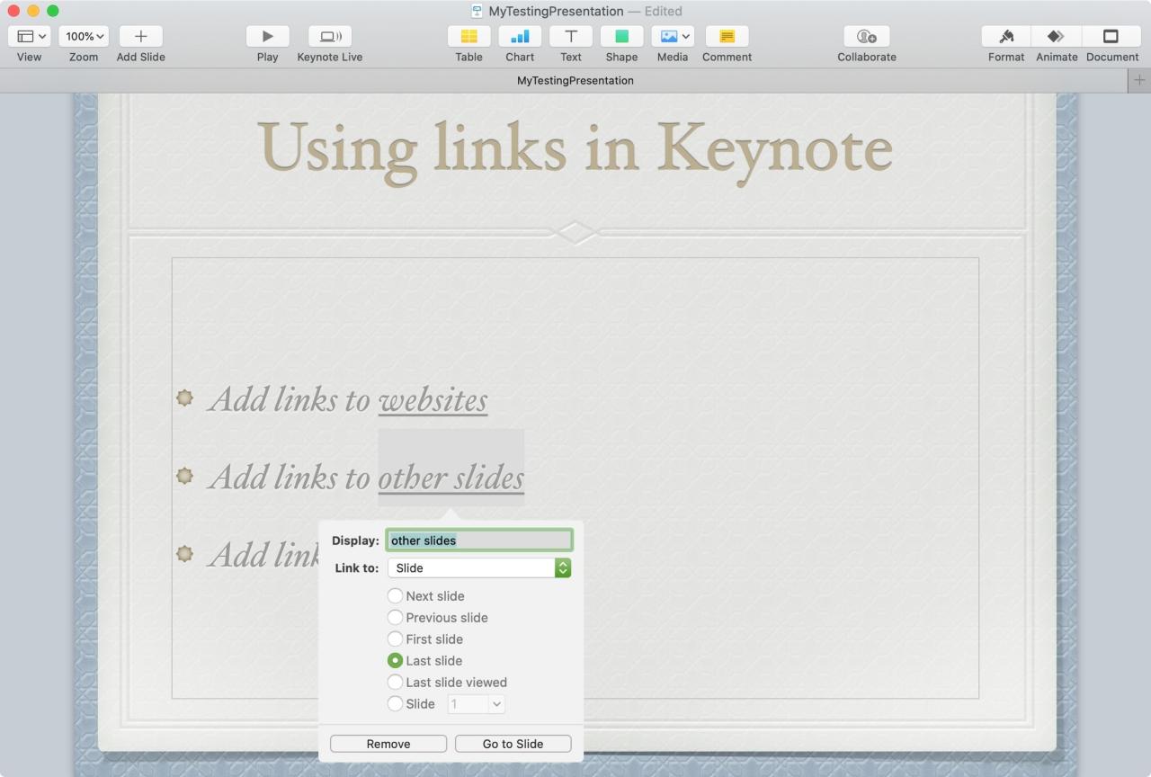
Task: Click the Chart icon in the toolbar
Action: 520,37
